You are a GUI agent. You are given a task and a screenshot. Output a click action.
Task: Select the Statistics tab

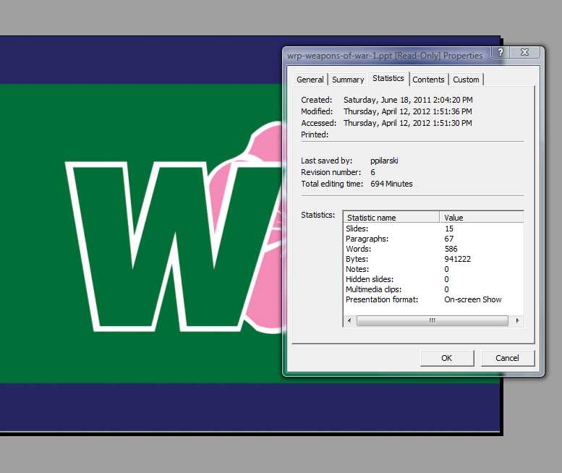tap(388, 78)
